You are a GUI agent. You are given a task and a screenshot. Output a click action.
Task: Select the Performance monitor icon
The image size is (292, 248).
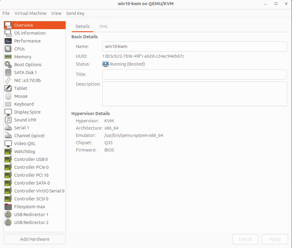[x=8, y=41]
